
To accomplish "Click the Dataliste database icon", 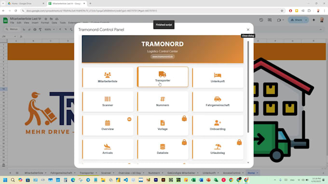I will click(x=163, y=147).
